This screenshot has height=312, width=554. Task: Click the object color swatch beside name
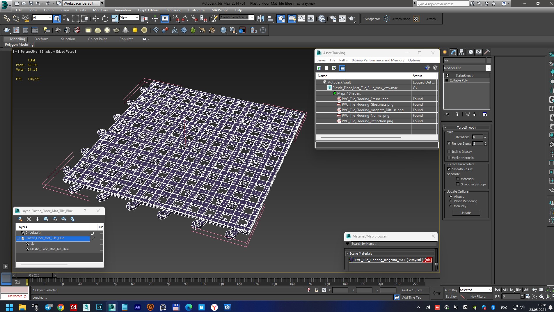pos(489,60)
